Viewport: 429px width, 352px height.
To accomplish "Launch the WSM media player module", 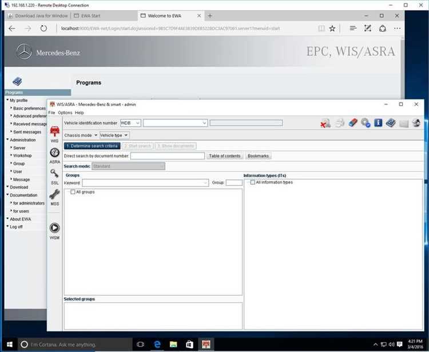I will tap(55, 231).
